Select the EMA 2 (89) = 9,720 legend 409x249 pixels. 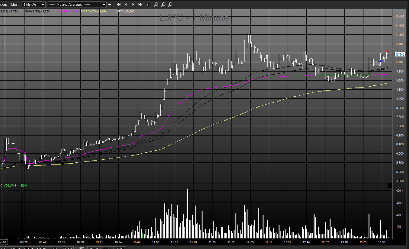pos(37,11)
